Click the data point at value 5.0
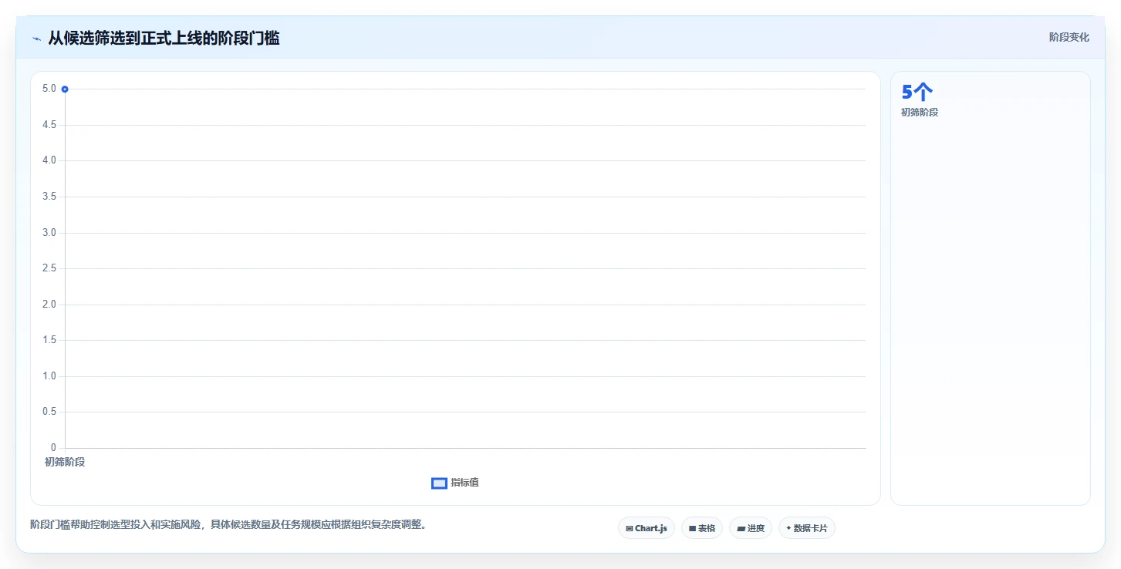 click(65, 89)
